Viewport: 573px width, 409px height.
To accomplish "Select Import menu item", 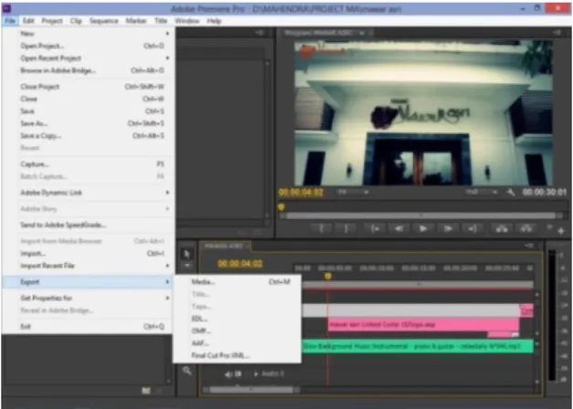I will tap(89, 254).
